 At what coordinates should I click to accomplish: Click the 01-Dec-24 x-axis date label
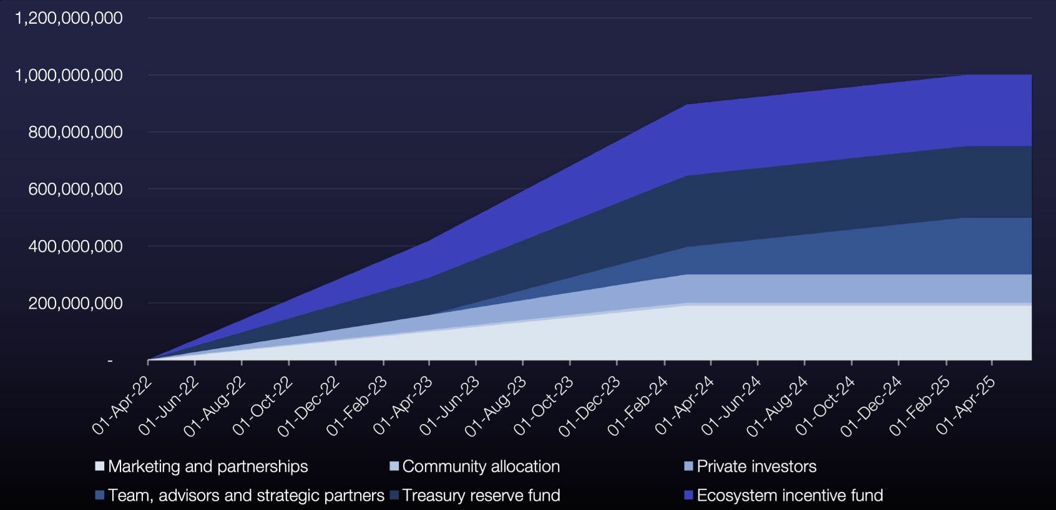[x=872, y=406]
